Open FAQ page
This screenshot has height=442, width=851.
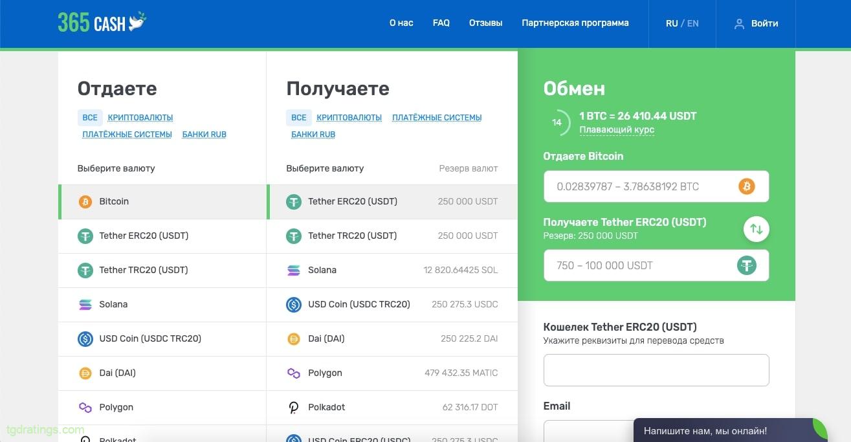click(x=441, y=23)
